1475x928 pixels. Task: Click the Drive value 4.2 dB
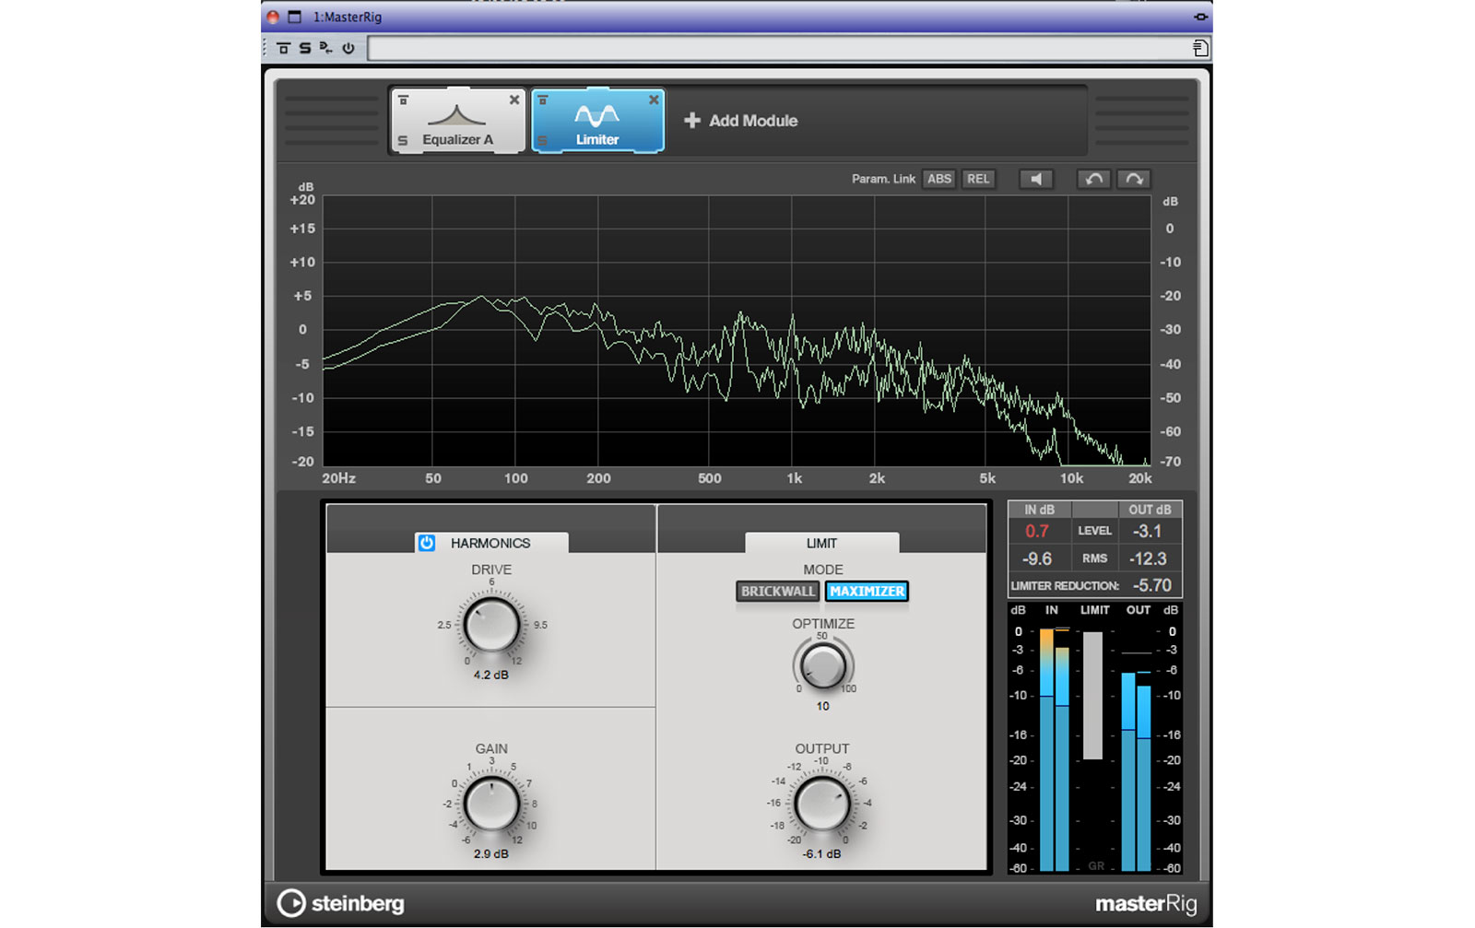pyautogui.click(x=491, y=675)
